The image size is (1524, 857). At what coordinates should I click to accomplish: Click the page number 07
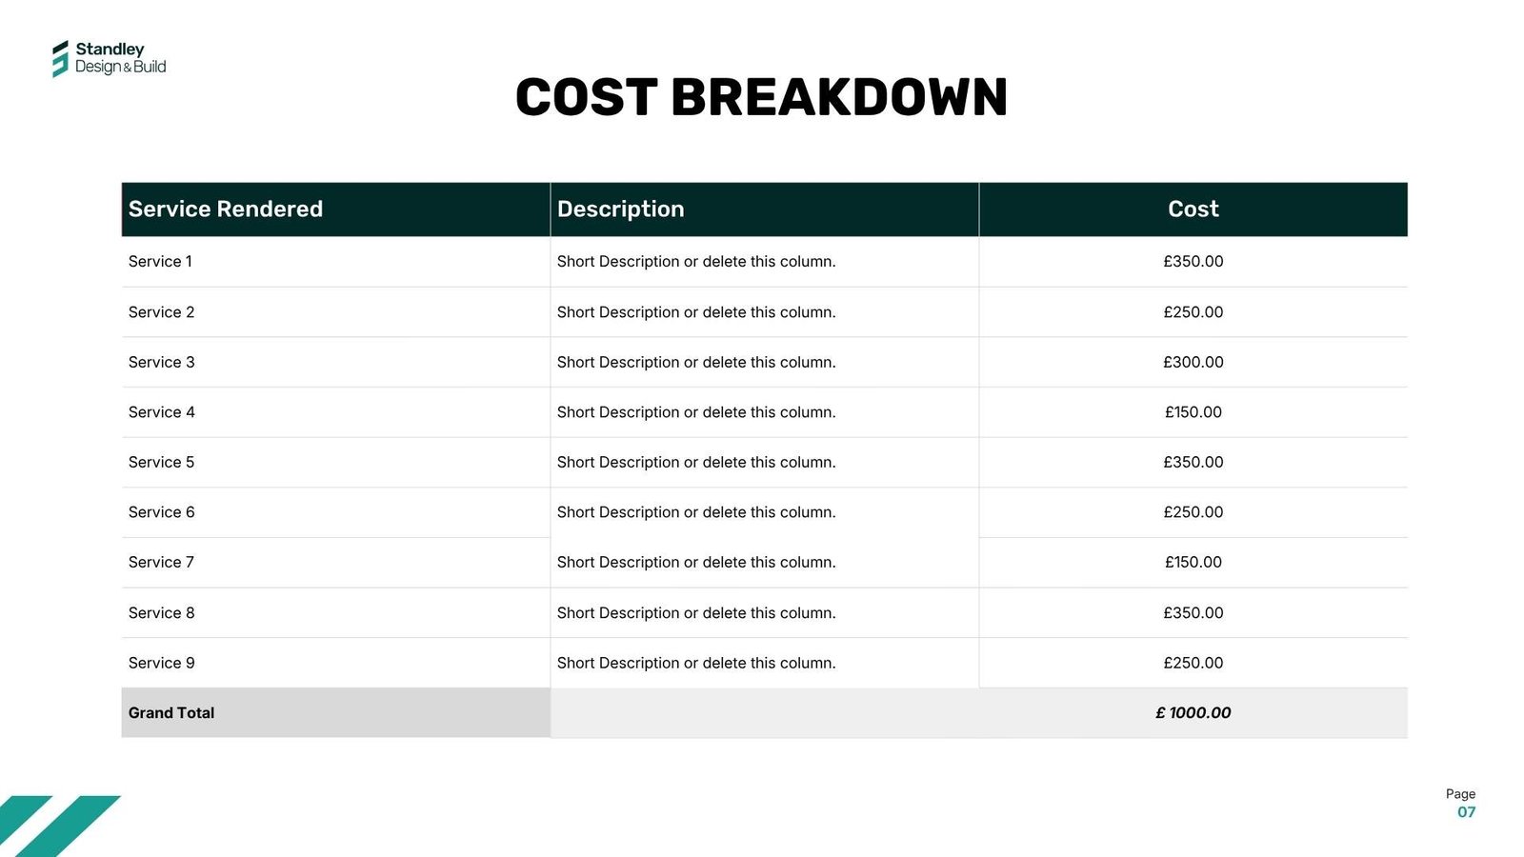(1466, 812)
